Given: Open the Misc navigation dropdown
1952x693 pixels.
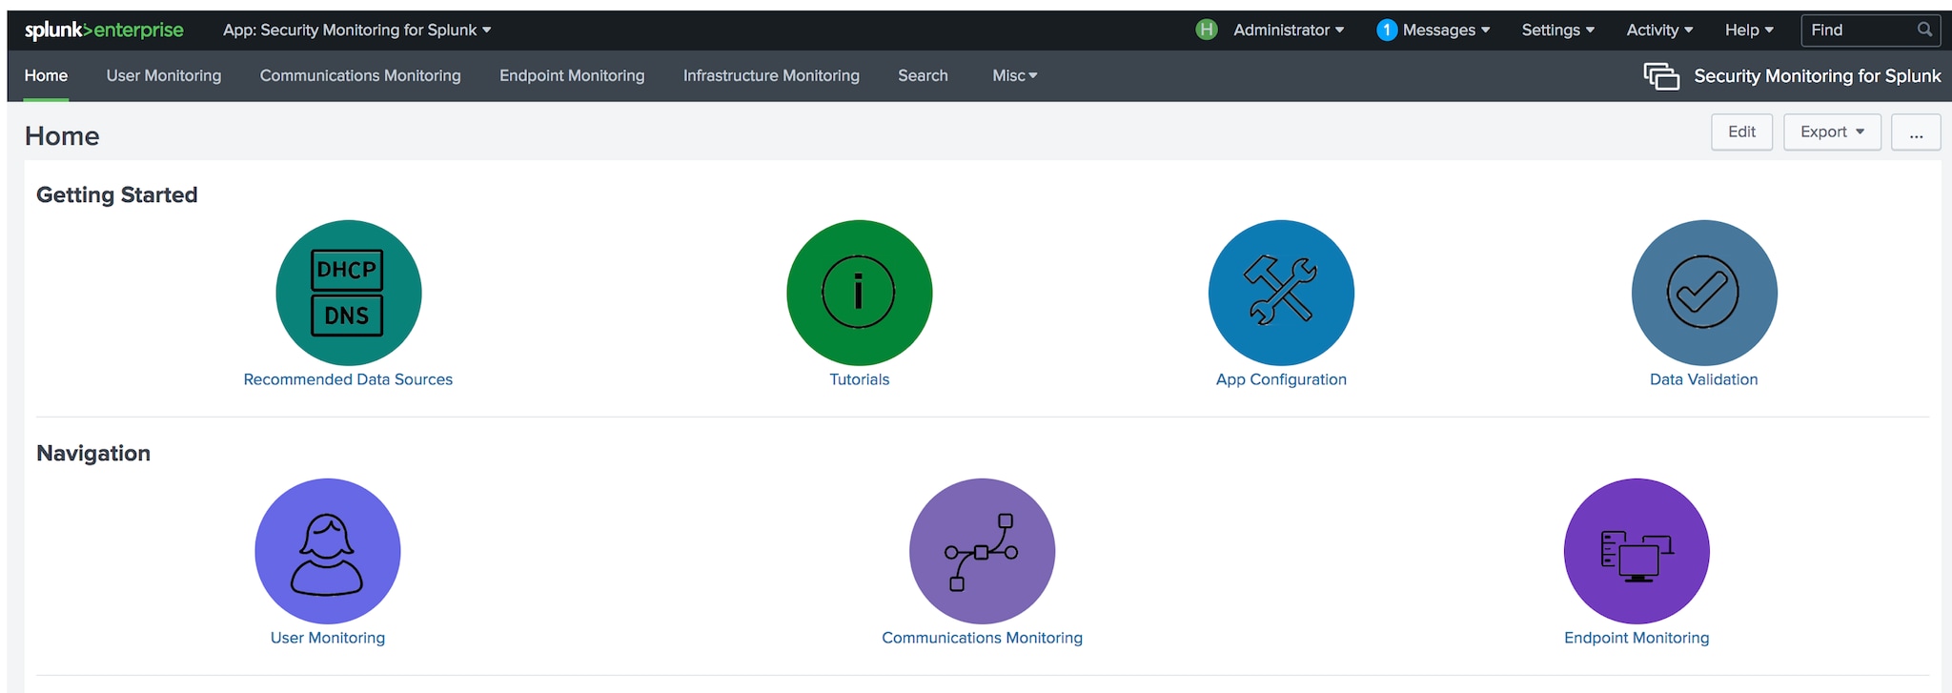Looking at the screenshot, I should point(1015,75).
